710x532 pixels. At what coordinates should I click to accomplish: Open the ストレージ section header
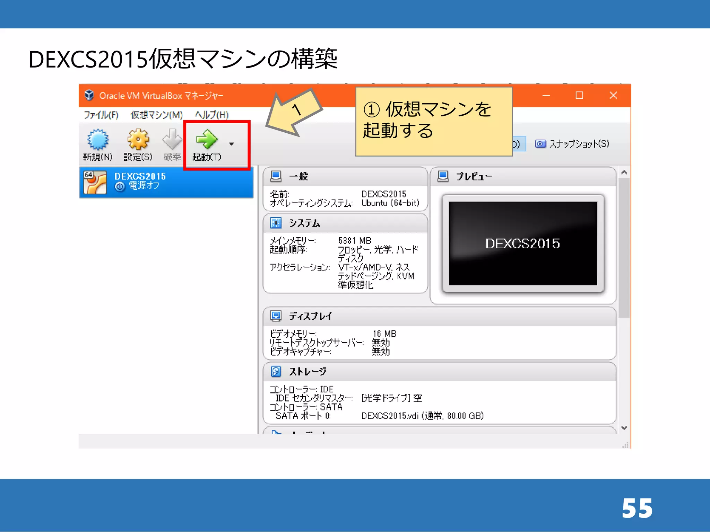(440, 372)
